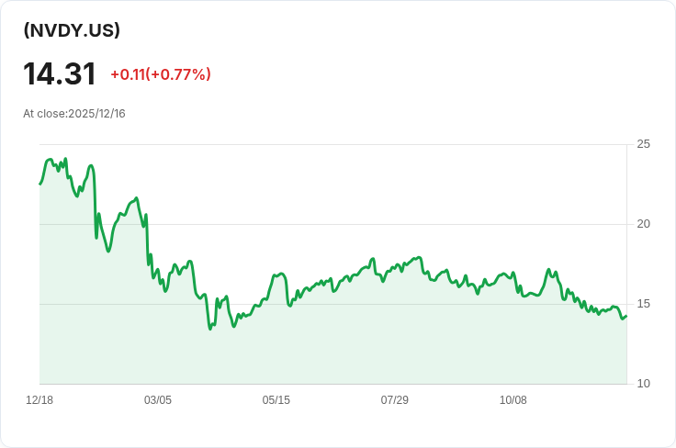The image size is (676, 448).
Task: Click the 10/08 date label
Action: 513,400
